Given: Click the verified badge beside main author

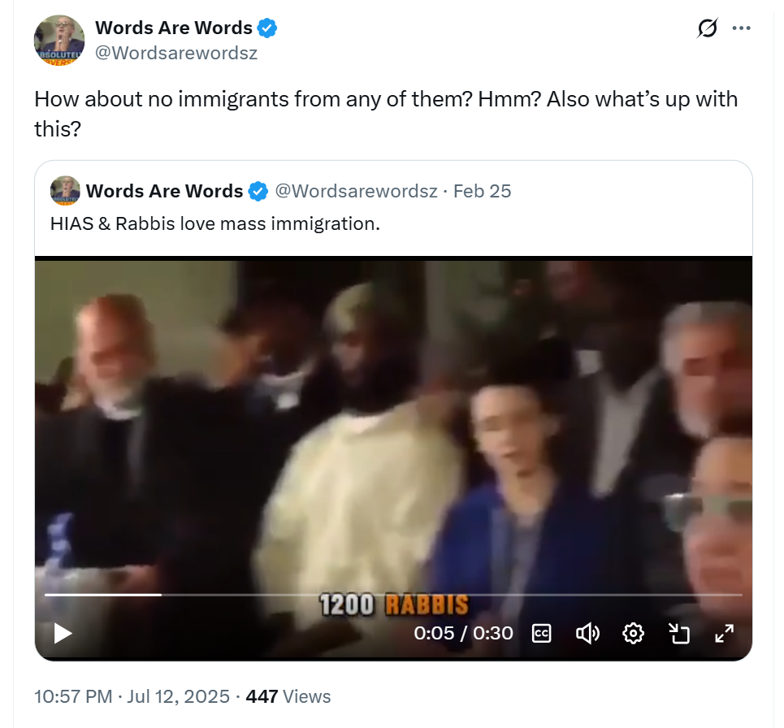Looking at the screenshot, I should pos(267,28).
